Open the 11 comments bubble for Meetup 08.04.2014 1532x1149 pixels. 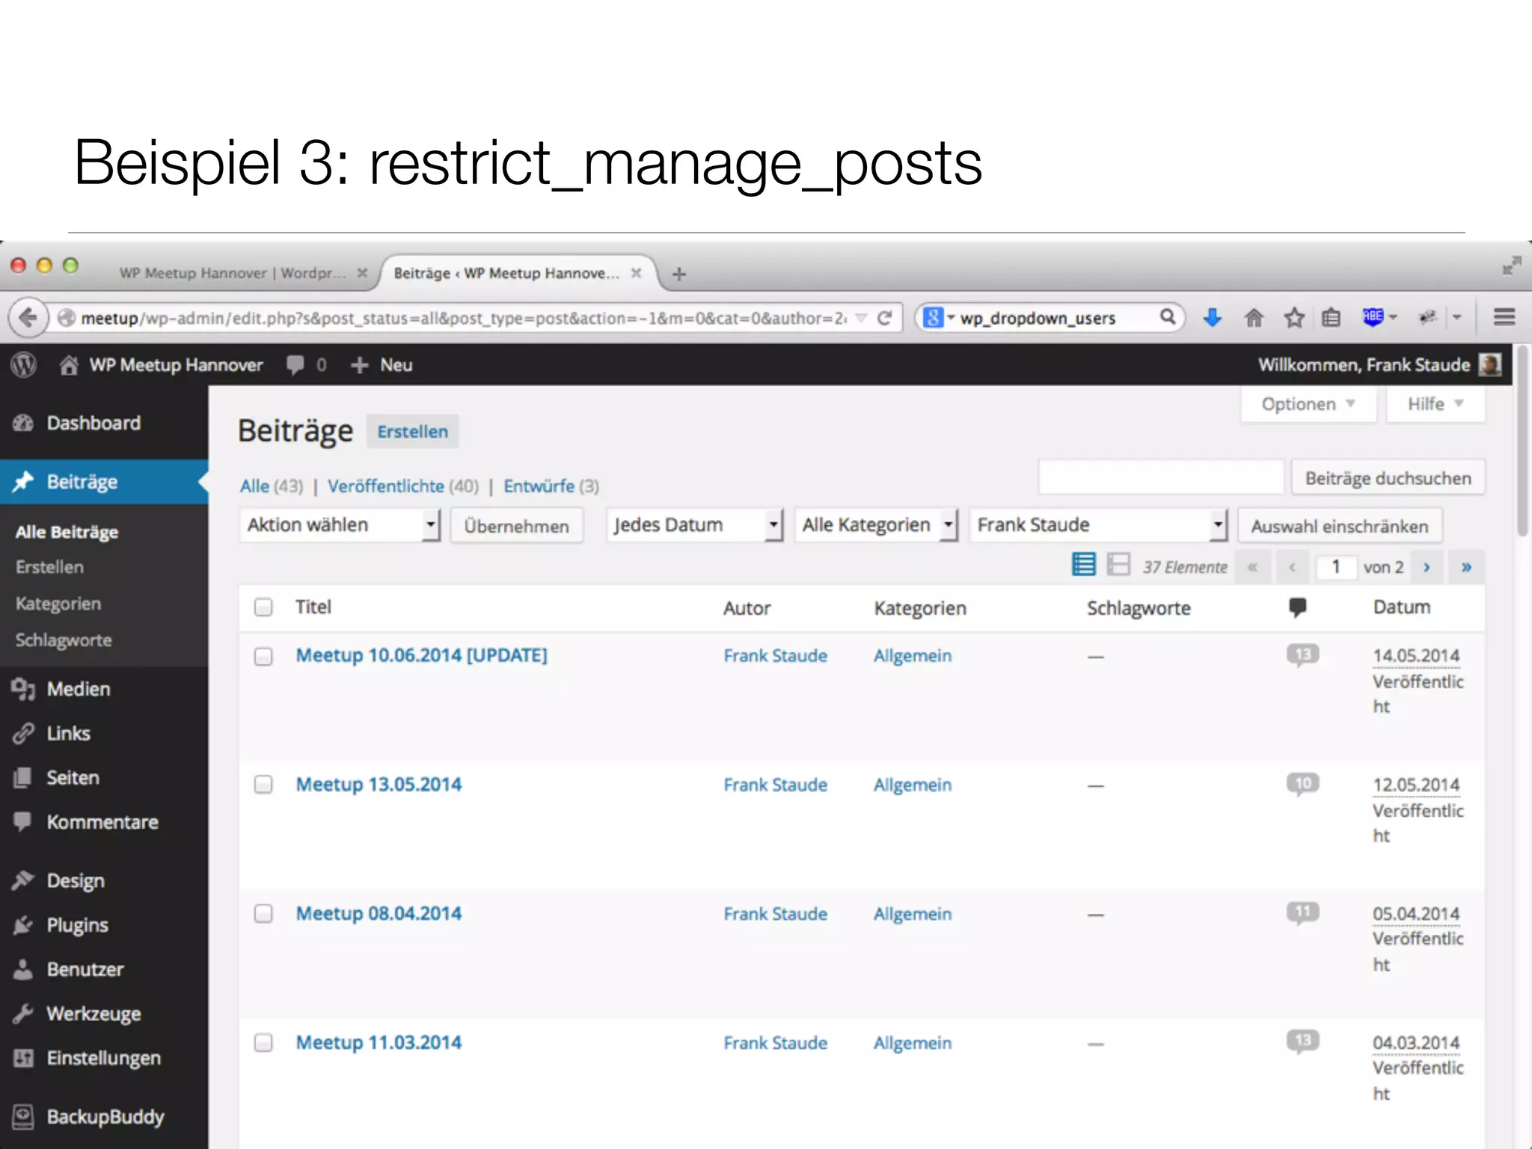1302,913
